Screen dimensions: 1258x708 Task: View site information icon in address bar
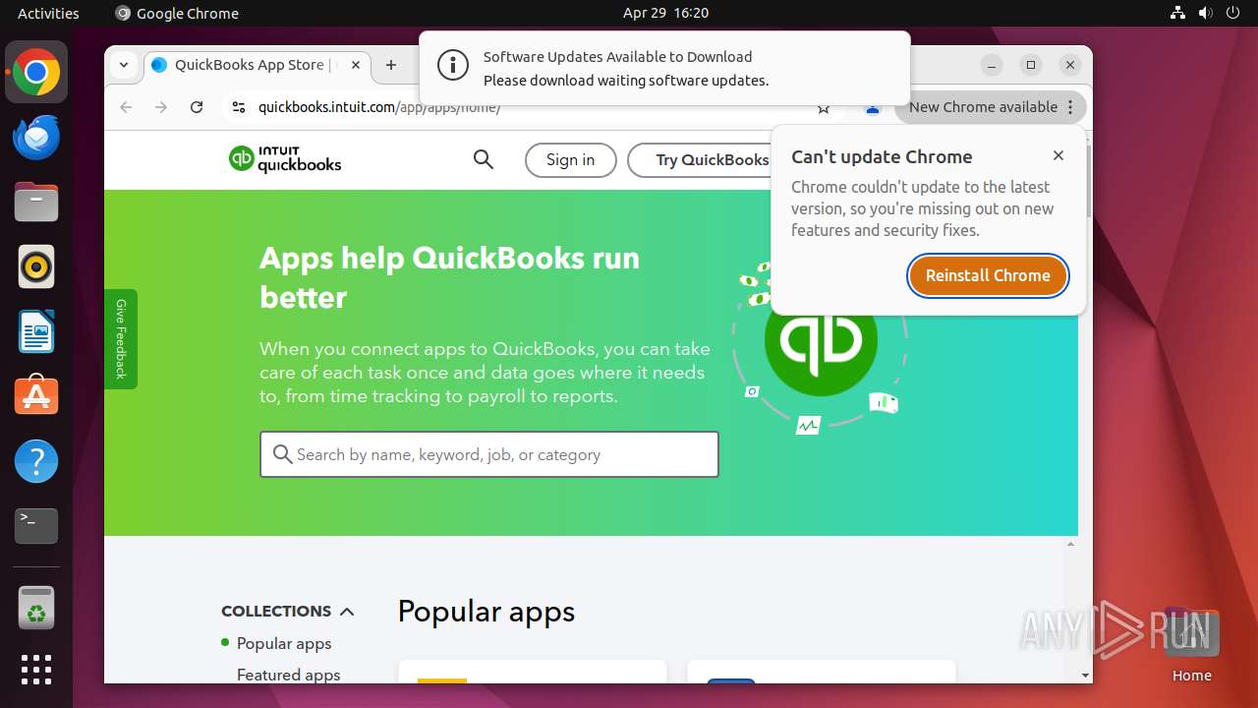click(238, 107)
